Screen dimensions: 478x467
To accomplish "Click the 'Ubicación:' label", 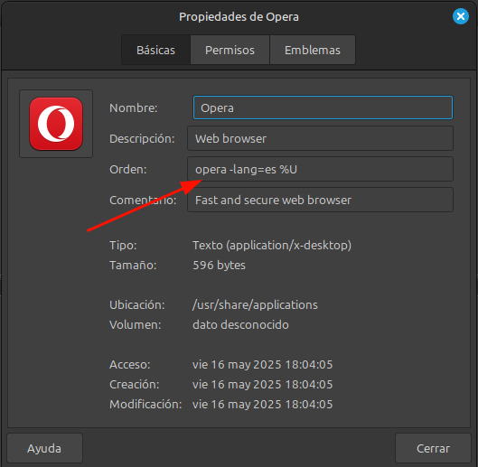I will click(x=137, y=304).
